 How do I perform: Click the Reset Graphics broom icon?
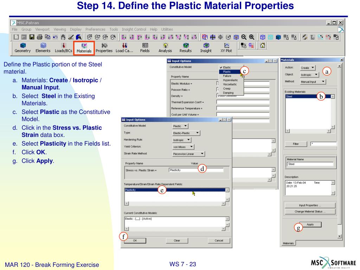[71, 37]
